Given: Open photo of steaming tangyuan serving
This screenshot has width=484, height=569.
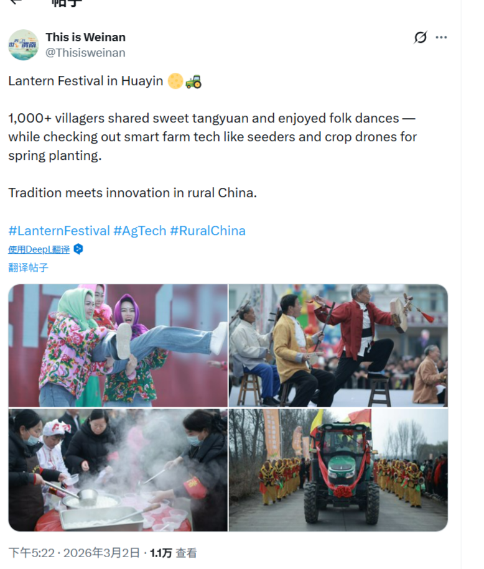Looking at the screenshot, I should (118, 470).
